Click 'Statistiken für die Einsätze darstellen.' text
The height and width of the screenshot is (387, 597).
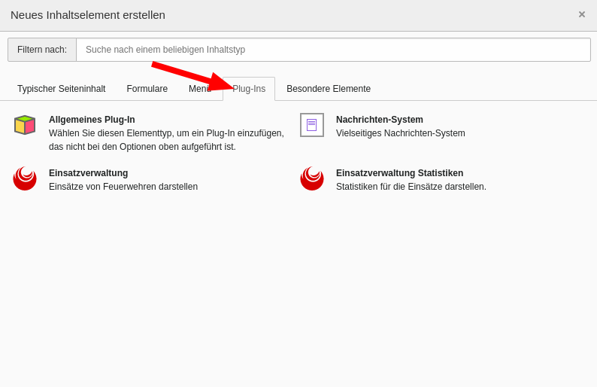coord(411,187)
